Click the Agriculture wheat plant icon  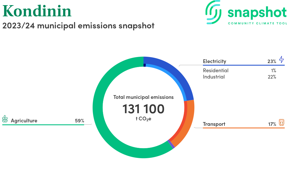coord(5,119)
